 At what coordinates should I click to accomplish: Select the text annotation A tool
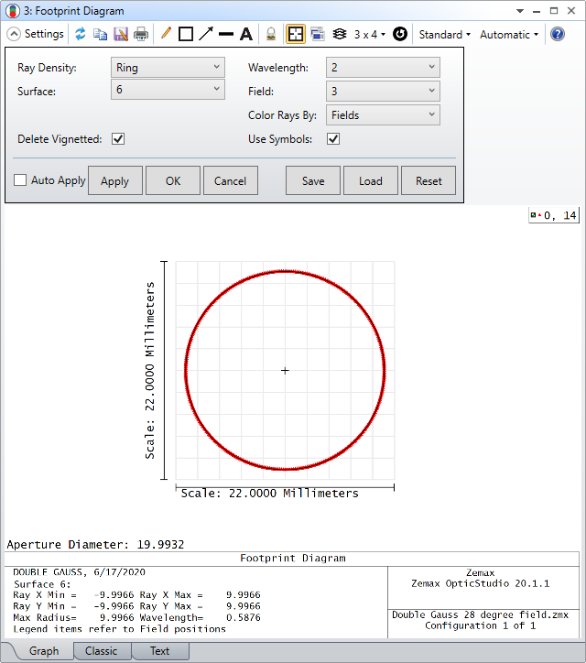(x=246, y=34)
